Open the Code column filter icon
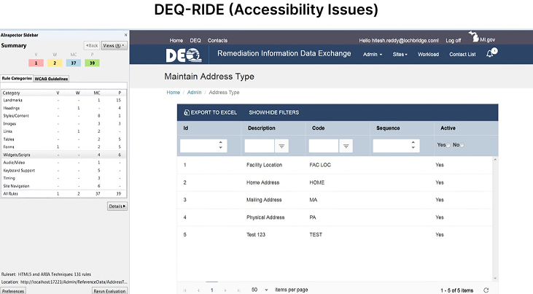533x294 pixels. [x=346, y=146]
